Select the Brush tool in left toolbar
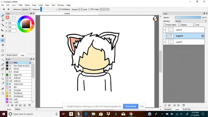The image size is (208, 117). coord(3,16)
